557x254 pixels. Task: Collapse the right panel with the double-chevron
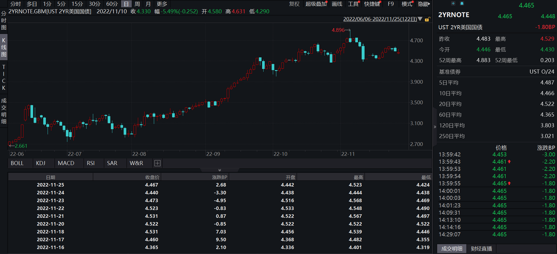click(x=435, y=127)
